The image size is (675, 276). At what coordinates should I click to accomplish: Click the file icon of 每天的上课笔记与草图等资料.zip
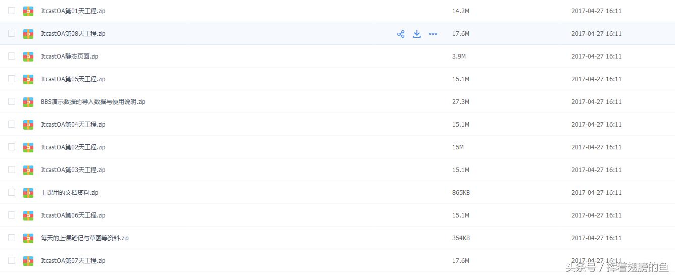point(28,238)
